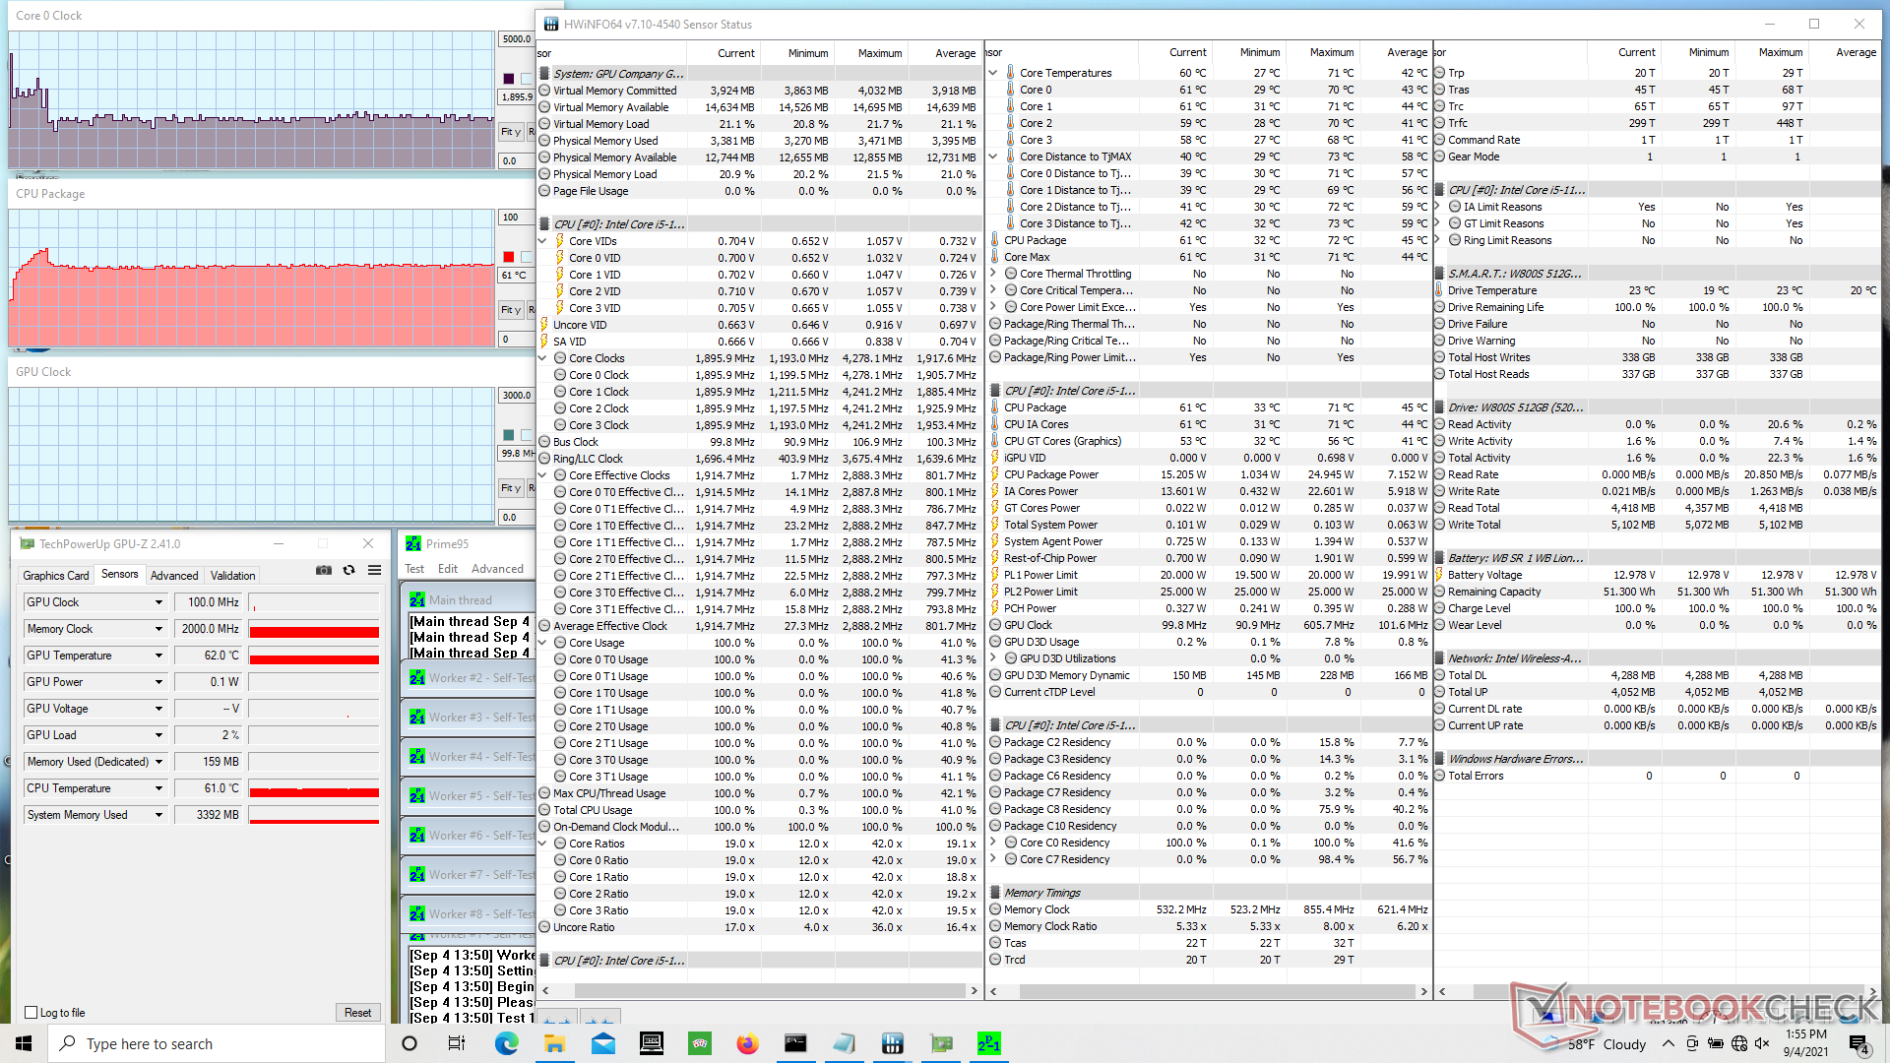Open the Windows Start menu

pyautogui.click(x=24, y=1043)
